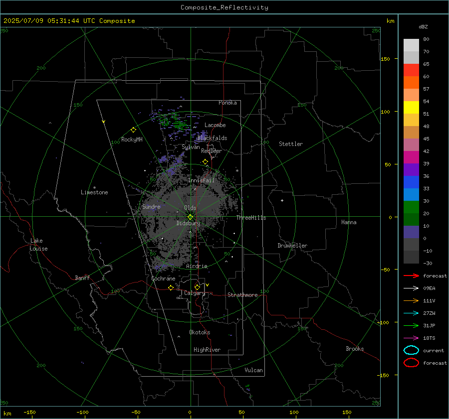Click the Didsbury city label
The height and width of the screenshot is (419, 449).
pyautogui.click(x=188, y=223)
